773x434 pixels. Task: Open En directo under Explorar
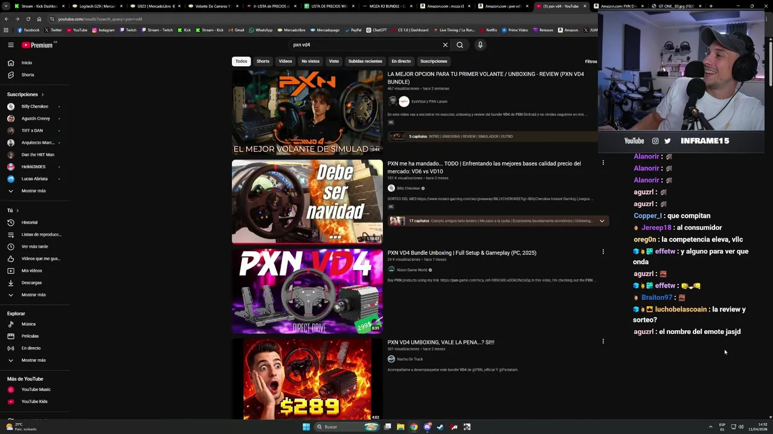(31, 348)
